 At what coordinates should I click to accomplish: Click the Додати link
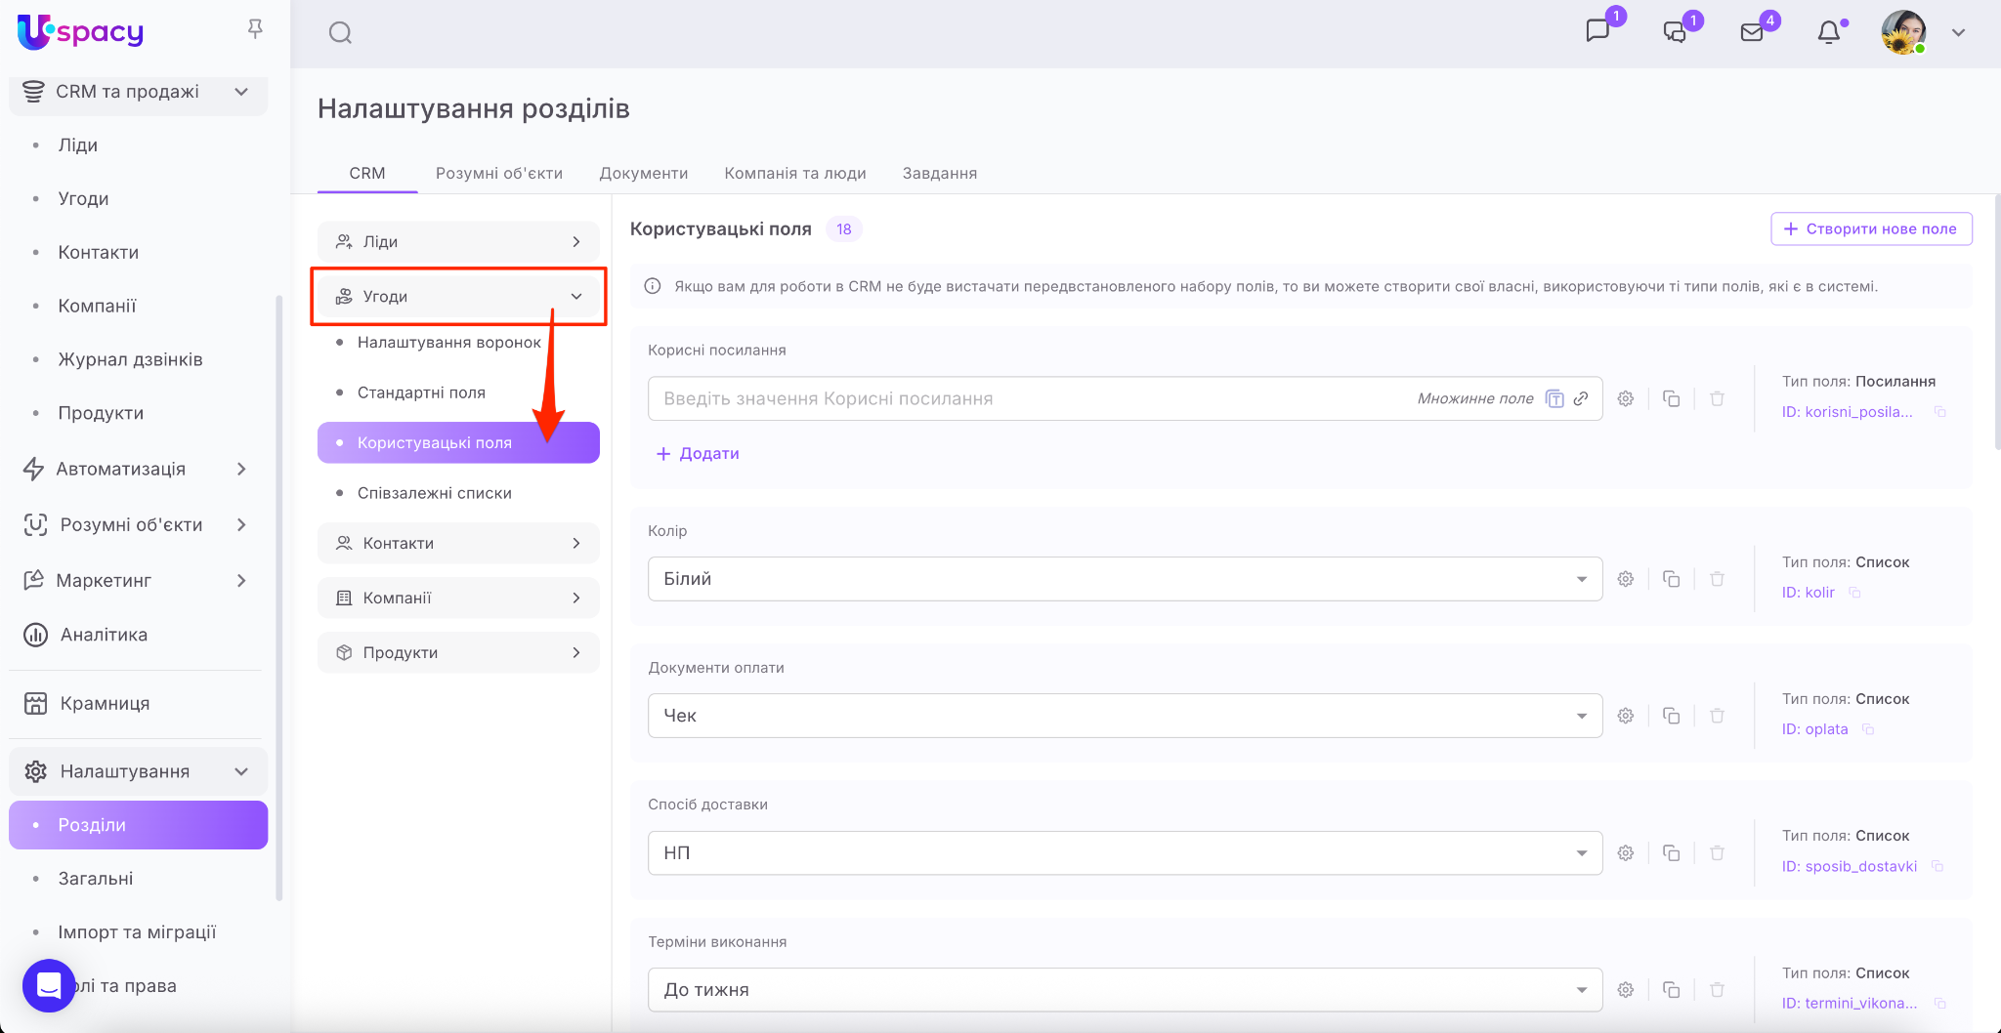pyautogui.click(x=698, y=454)
